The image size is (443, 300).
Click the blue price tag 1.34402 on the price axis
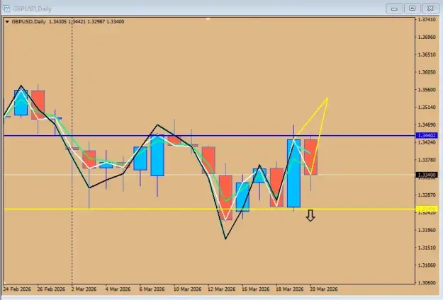(x=427, y=136)
